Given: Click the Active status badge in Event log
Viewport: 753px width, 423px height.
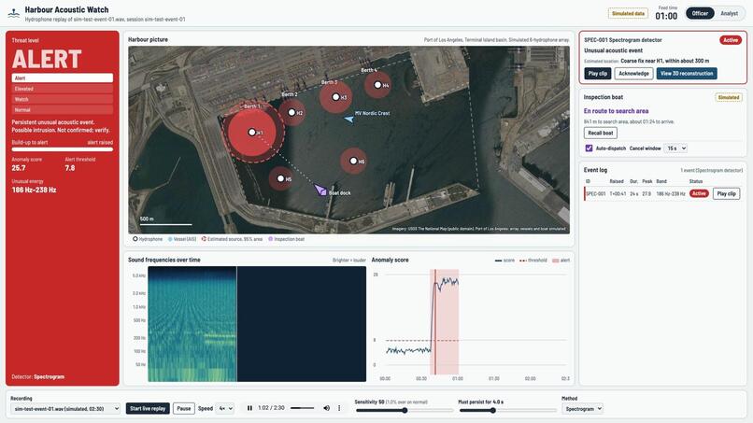Looking at the screenshot, I should tap(699, 193).
